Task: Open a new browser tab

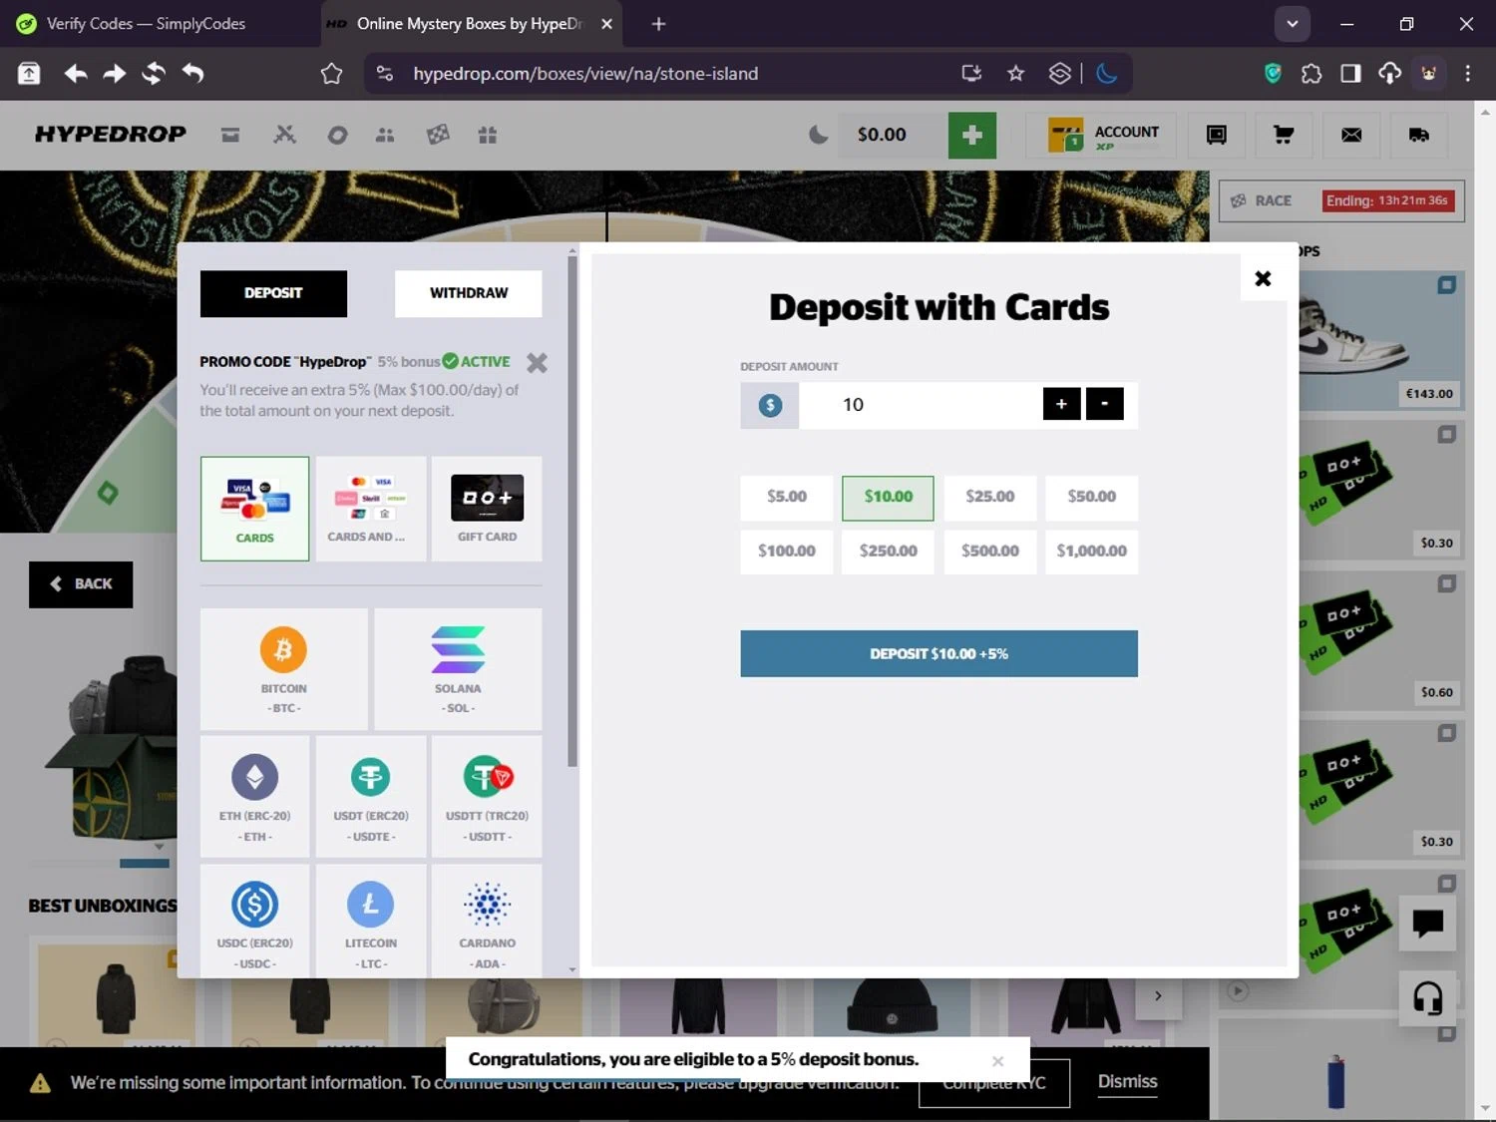Action: pos(658,24)
